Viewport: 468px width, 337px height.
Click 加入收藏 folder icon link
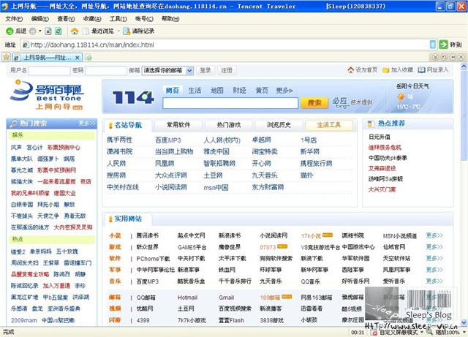[398, 70]
